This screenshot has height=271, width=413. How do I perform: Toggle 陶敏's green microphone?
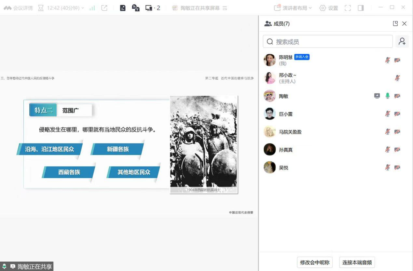tap(387, 96)
